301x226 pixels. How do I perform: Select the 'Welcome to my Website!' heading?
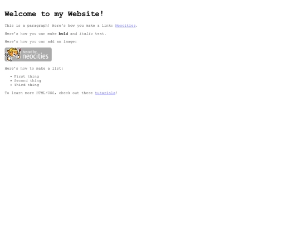tap(54, 14)
